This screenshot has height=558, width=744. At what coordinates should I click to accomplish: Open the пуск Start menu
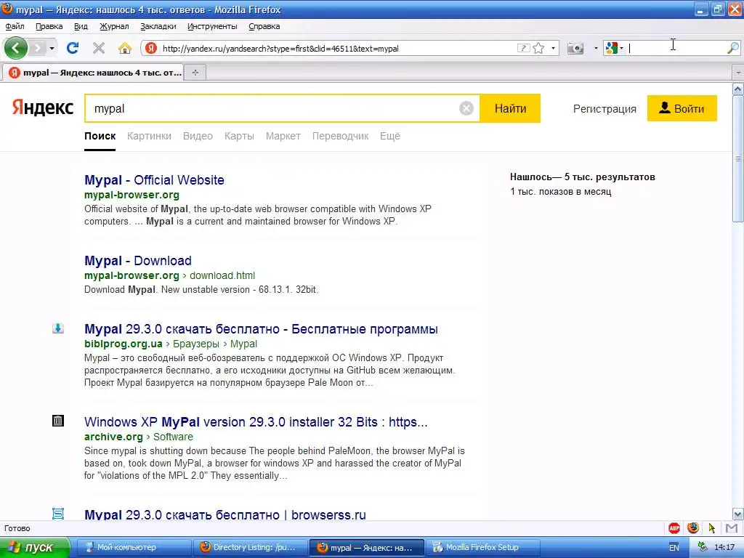click(x=35, y=548)
